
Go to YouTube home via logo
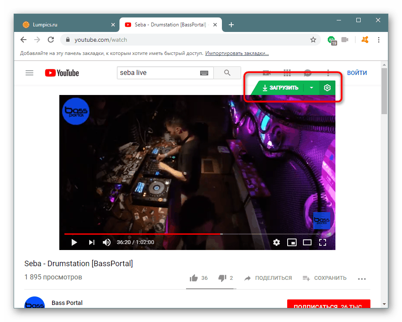(62, 73)
